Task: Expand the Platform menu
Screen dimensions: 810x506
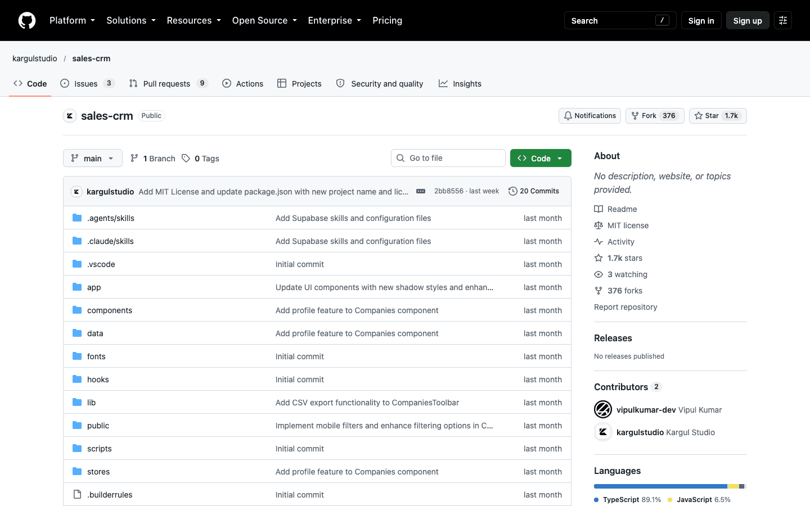Action: tap(72, 20)
